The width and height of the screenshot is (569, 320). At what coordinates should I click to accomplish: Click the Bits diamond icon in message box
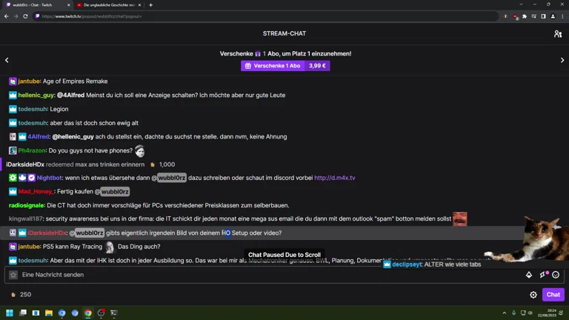point(529,275)
